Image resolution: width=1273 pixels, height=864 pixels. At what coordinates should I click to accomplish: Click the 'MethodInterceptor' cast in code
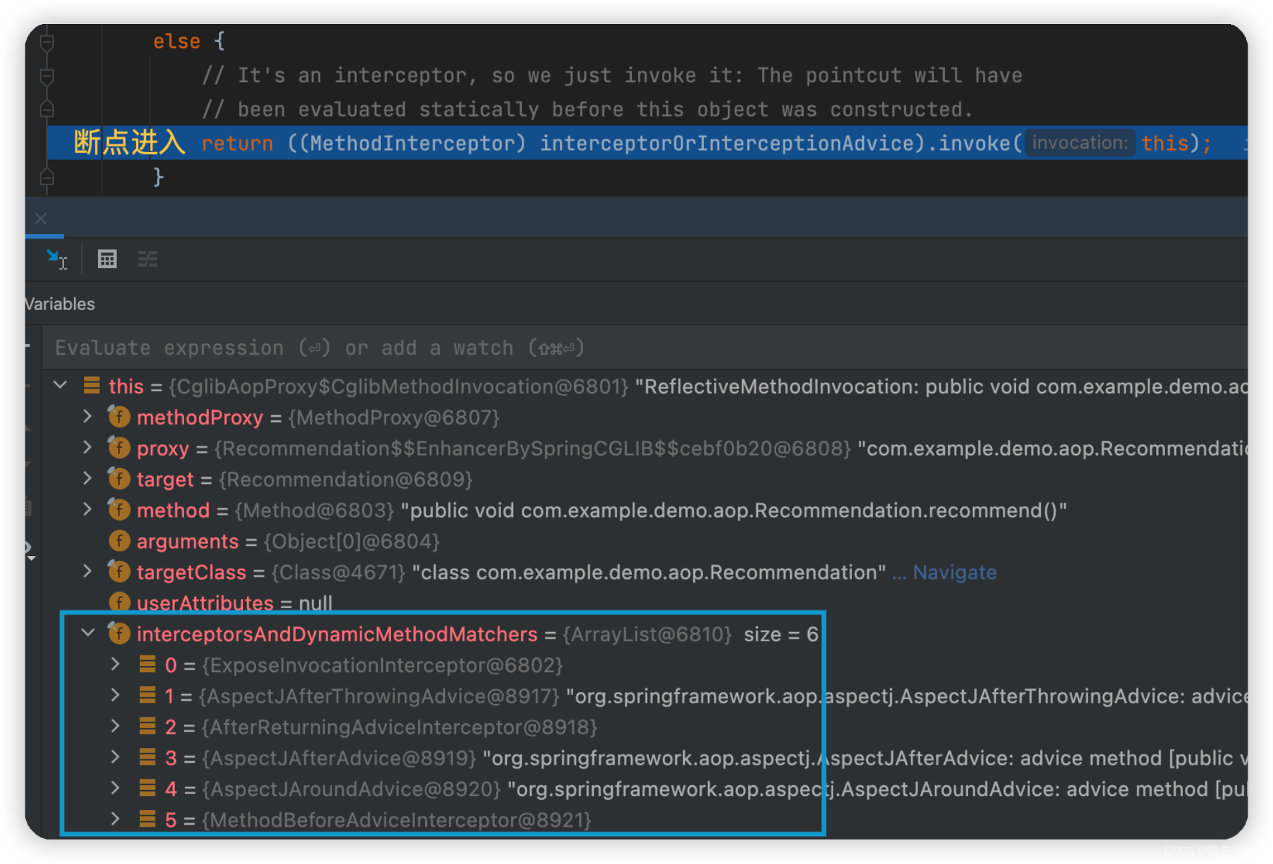click(412, 143)
